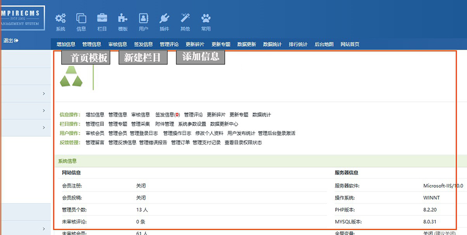Expand the topmost chevron in left sidebar
Image resolution: width=467 pixels, height=235 pixels.
(44, 94)
